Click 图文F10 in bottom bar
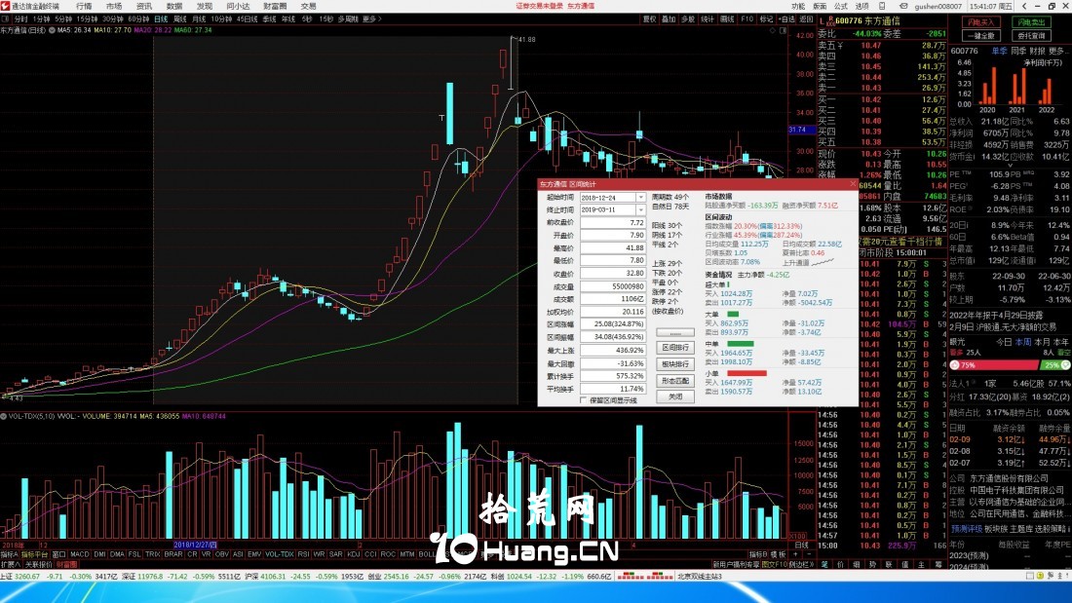The height and width of the screenshot is (603, 1072). (774, 565)
